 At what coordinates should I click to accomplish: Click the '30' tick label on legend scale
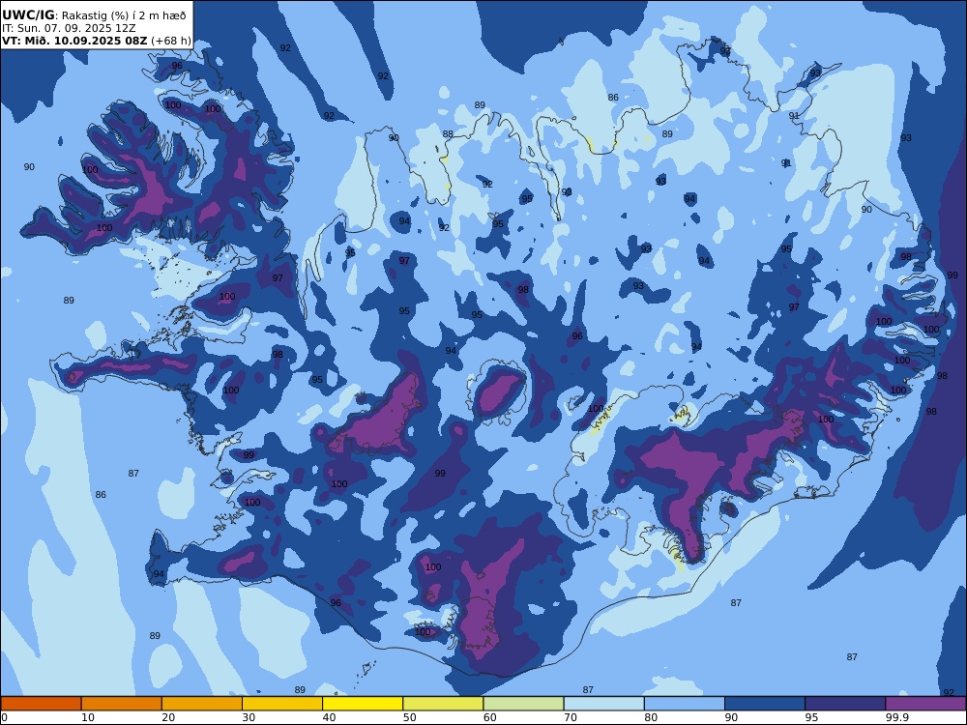point(249,717)
